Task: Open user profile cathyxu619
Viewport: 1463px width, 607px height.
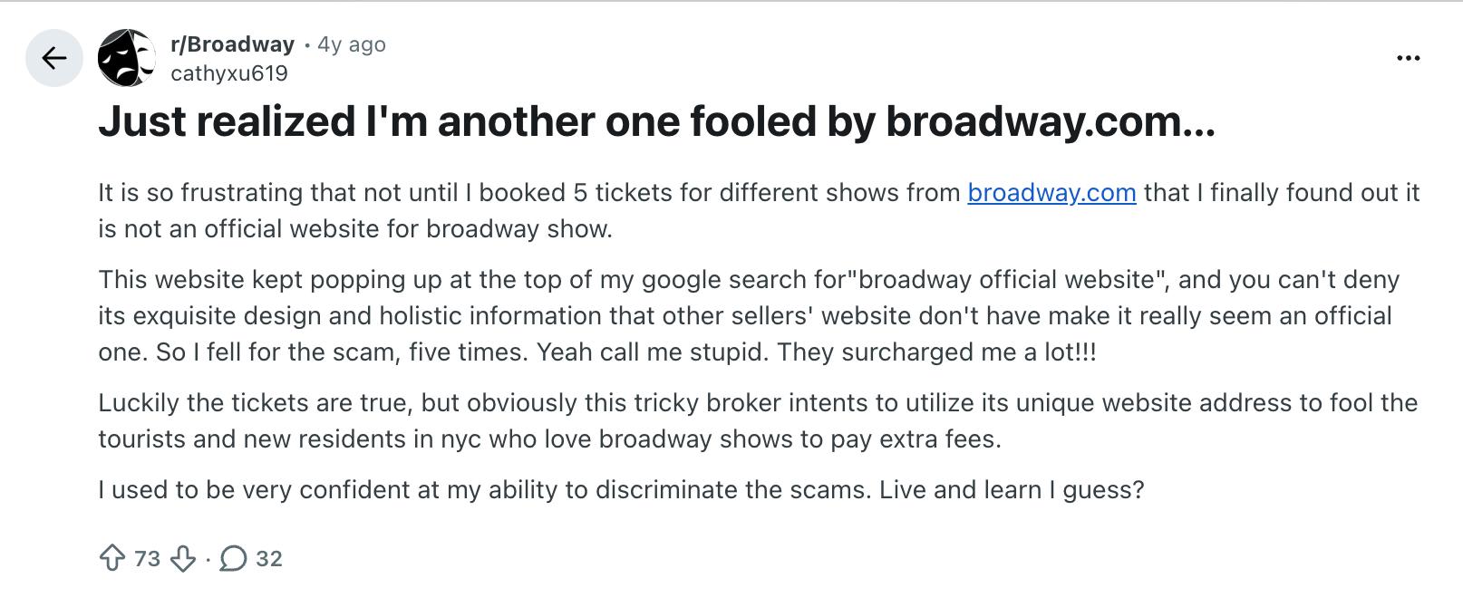Action: (229, 73)
